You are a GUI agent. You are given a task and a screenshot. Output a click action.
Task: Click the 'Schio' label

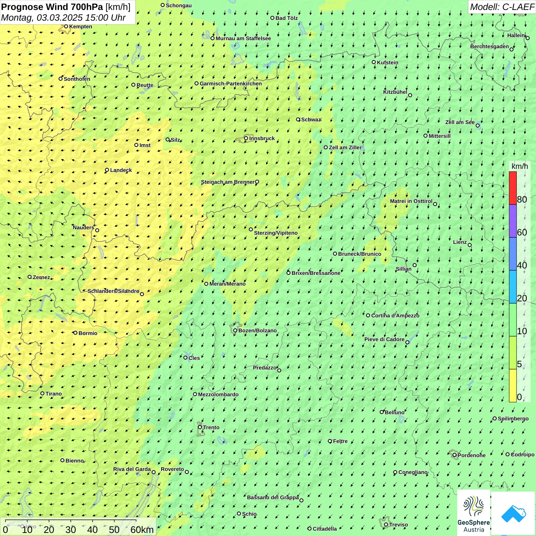tap(249, 514)
